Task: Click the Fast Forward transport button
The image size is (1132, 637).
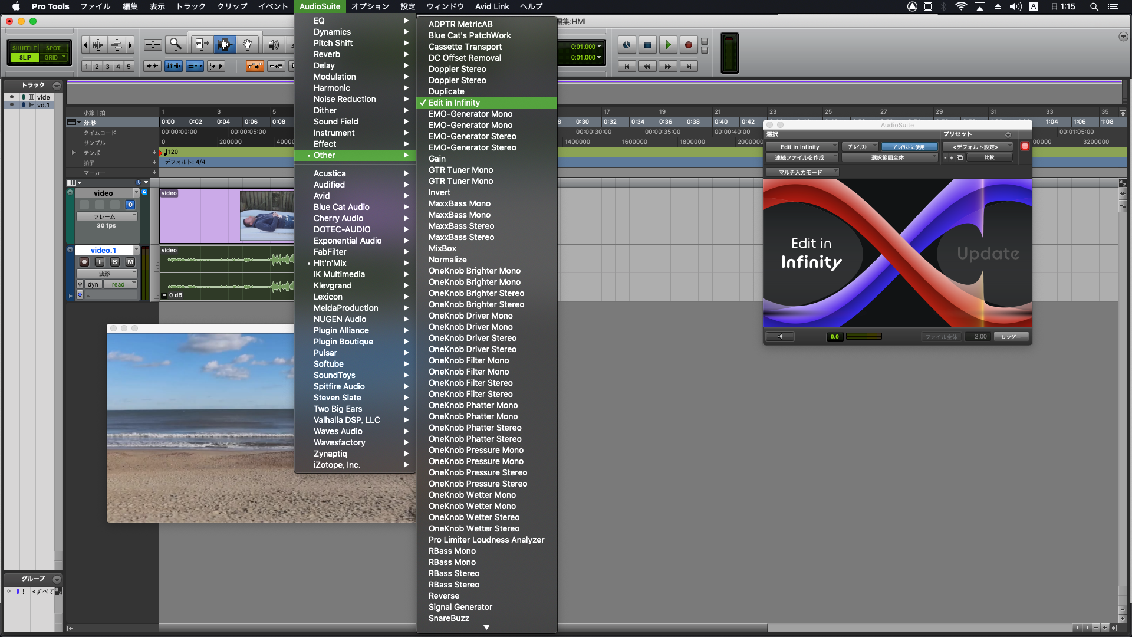Action: [x=667, y=67]
